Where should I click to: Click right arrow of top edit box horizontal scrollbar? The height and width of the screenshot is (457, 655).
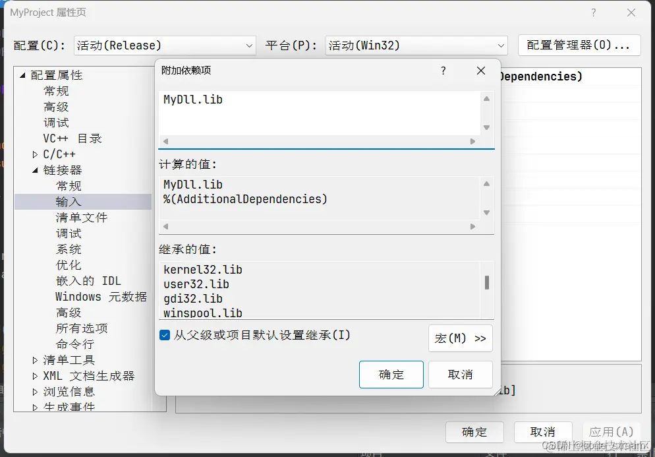click(473, 141)
